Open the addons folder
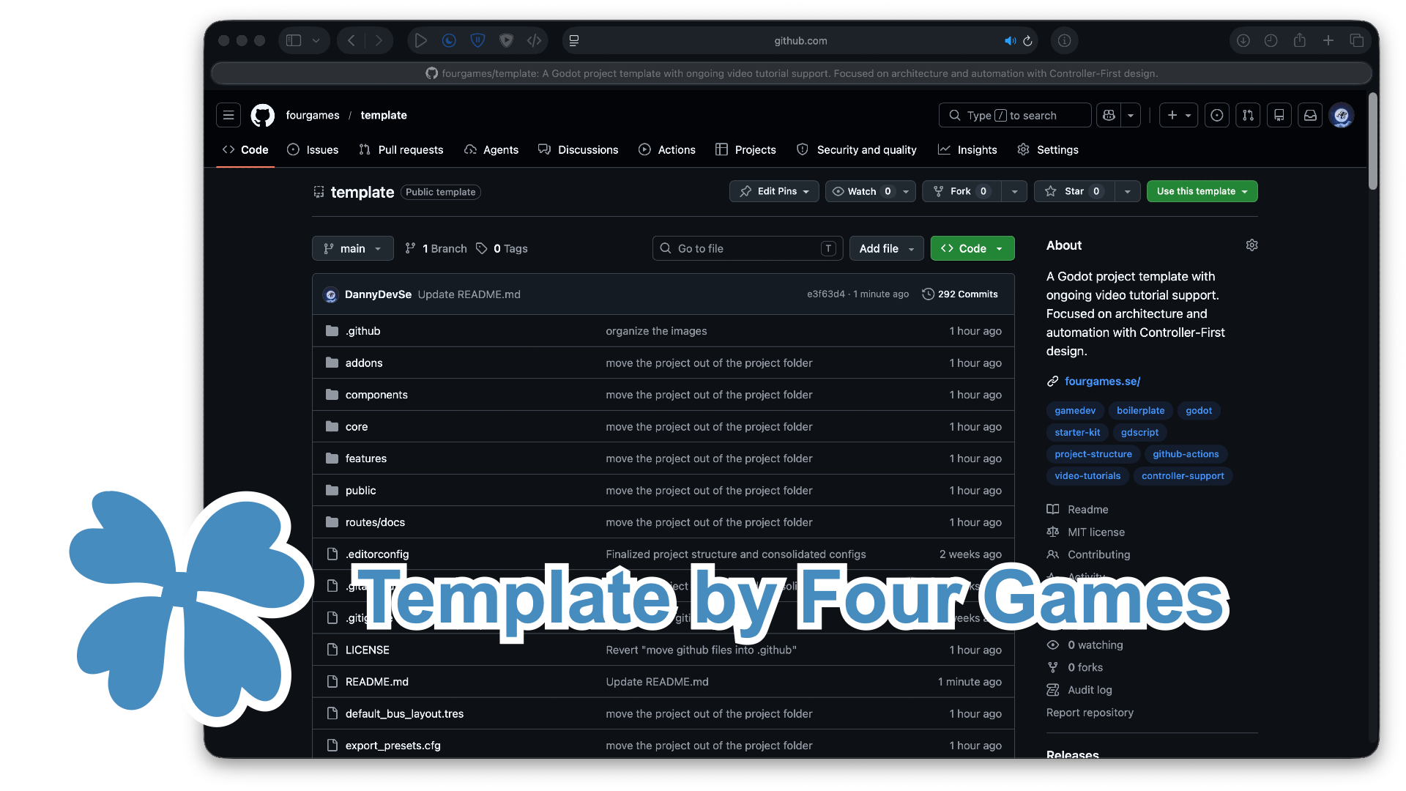Viewport: 1406px width, 791px height. [x=364, y=363]
